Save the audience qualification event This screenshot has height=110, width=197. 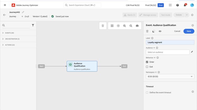tap(189, 31)
